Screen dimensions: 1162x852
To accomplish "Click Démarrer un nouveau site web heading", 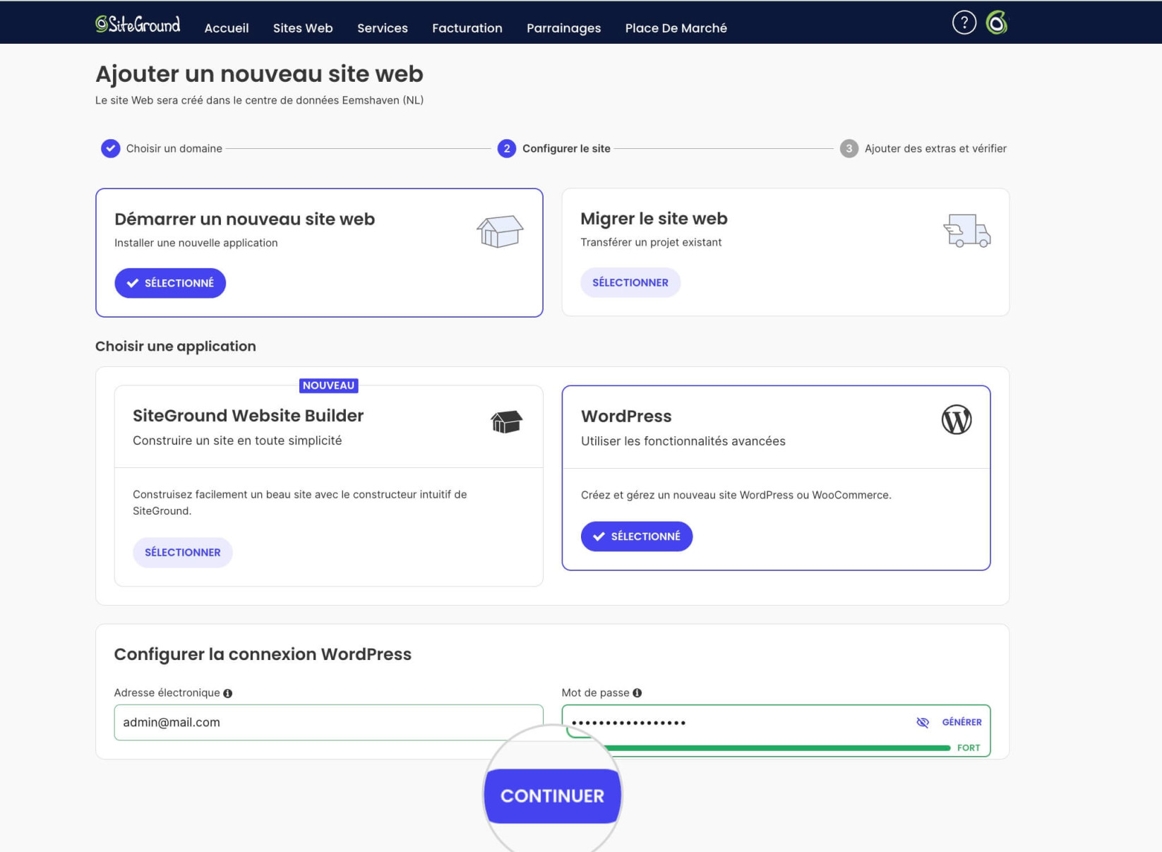I will coord(244,219).
